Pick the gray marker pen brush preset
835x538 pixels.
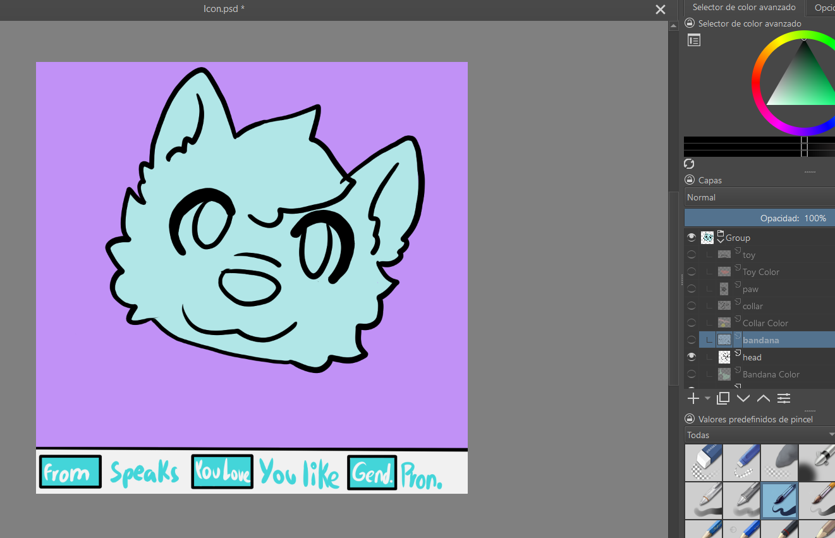click(x=741, y=501)
